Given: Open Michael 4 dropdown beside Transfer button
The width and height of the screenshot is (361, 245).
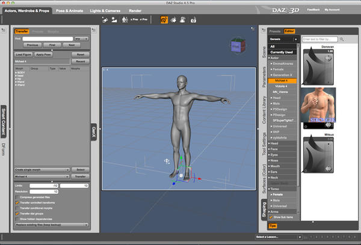Looking at the screenshot, I should click(42, 177).
